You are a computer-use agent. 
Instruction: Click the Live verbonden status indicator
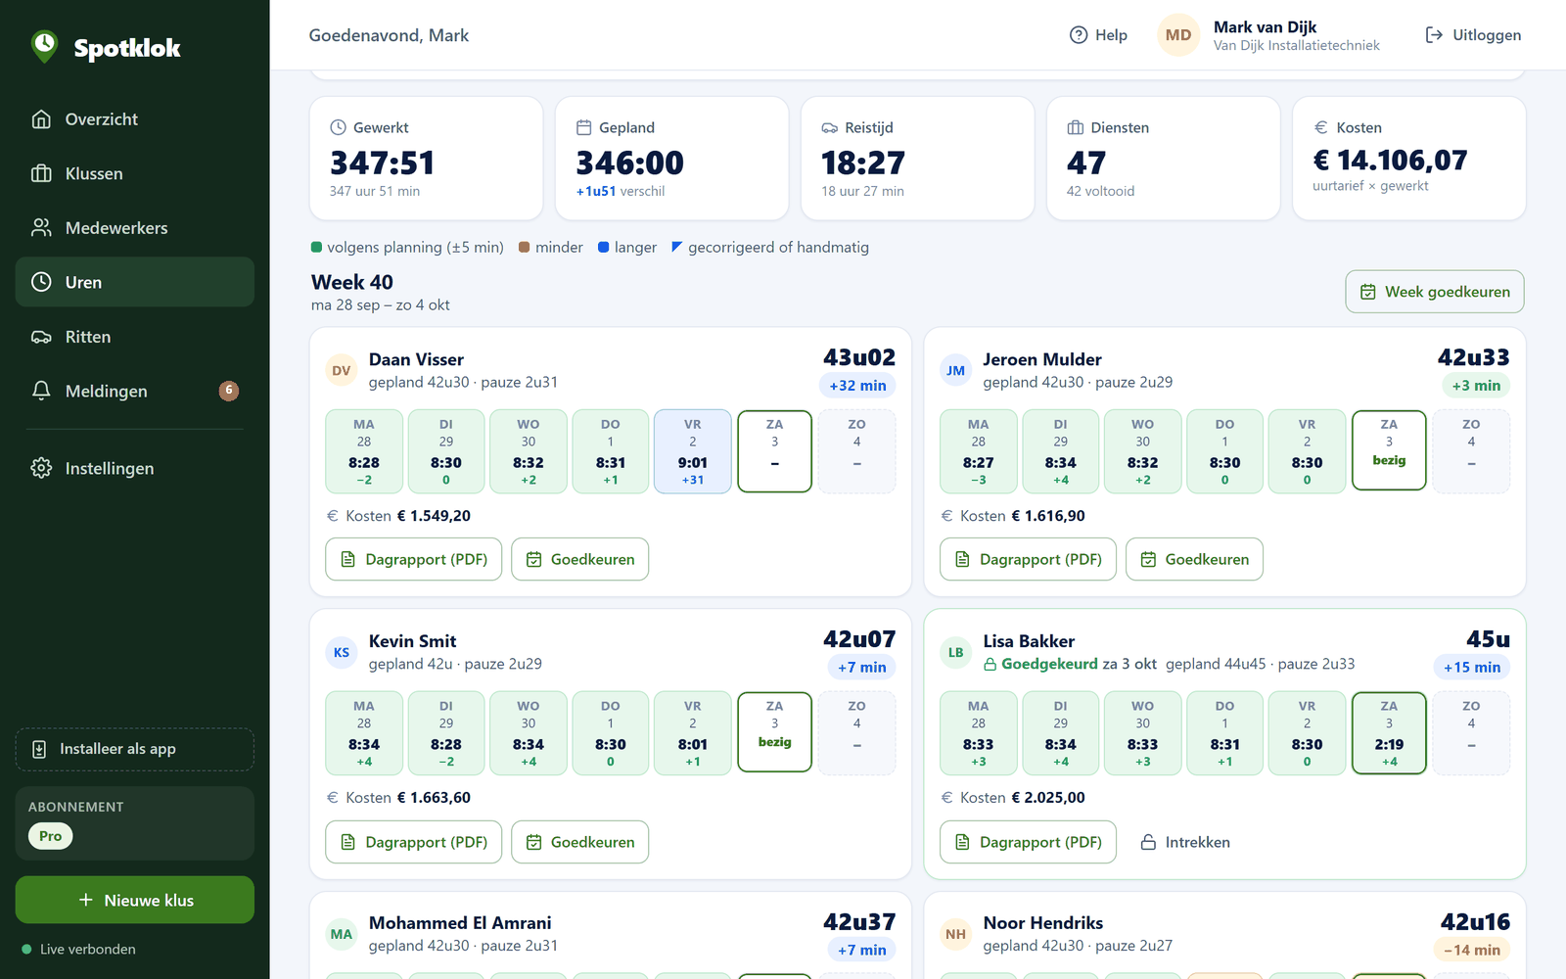coord(79,949)
